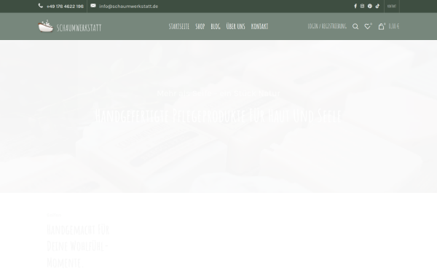Open the Instagram social icon
Image resolution: width=437 pixels, height=273 pixels.
[x=362, y=6]
